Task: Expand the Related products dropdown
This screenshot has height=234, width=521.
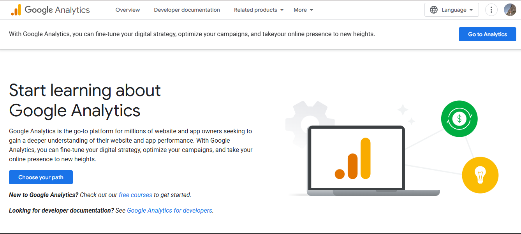Action: (x=259, y=10)
